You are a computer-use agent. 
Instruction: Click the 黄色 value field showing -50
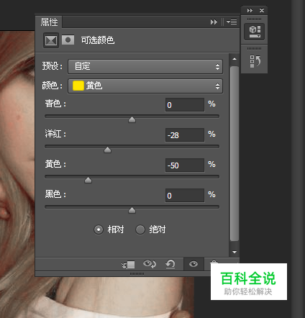tap(185, 165)
